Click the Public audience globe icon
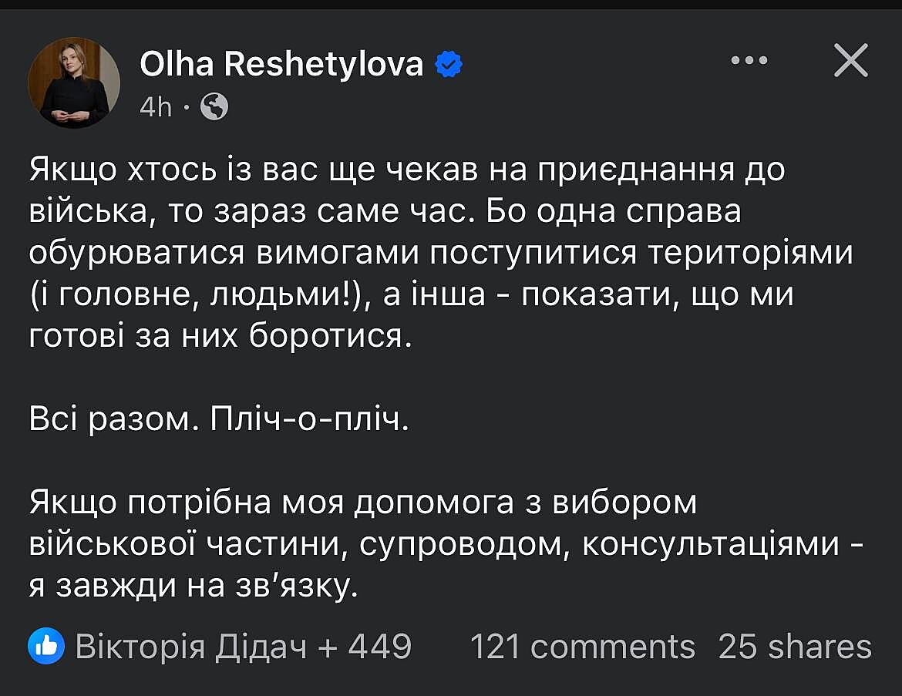 214,107
